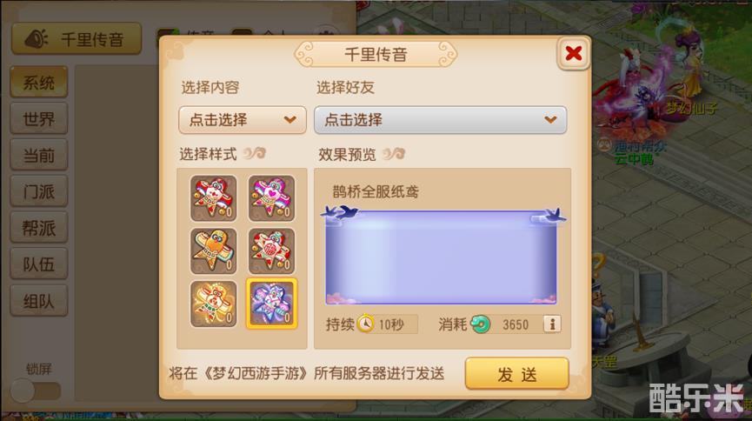Choose the orange gingerbread kite style
Screen dimensions: 752x421
[213, 251]
